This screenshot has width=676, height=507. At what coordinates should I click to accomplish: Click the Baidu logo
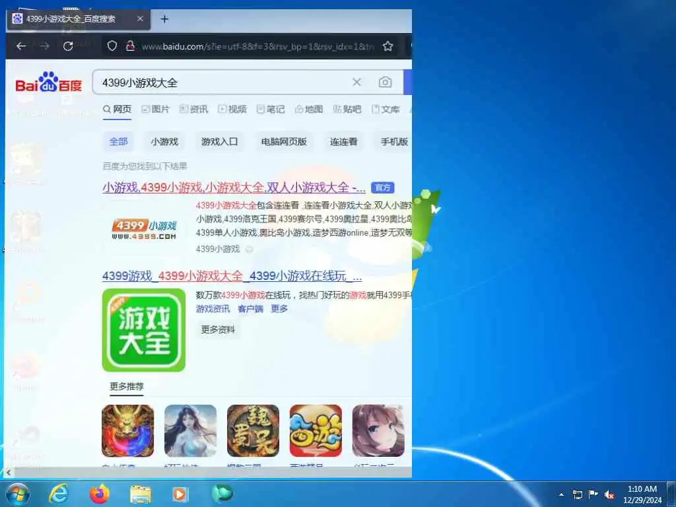(49, 83)
